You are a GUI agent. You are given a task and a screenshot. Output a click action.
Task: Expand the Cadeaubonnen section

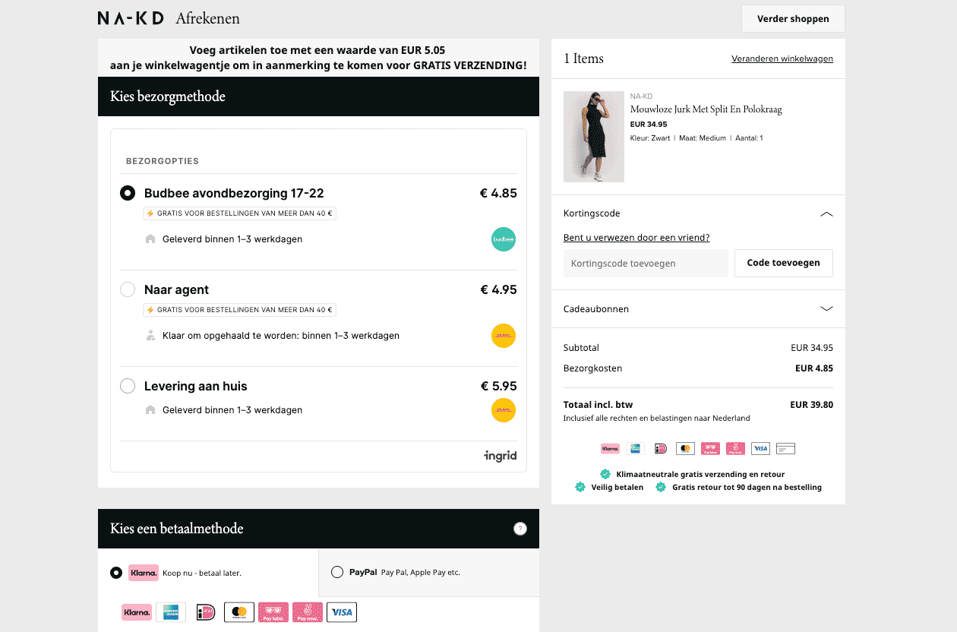pyautogui.click(x=826, y=309)
